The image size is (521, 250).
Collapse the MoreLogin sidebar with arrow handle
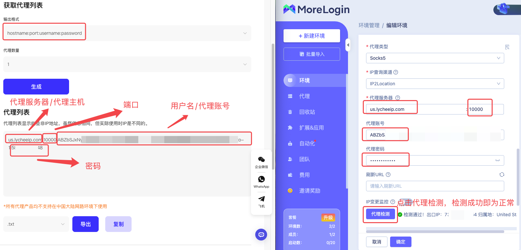coord(348,45)
